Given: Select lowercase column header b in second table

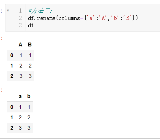Looking at the screenshot, I should [x=29, y=96].
